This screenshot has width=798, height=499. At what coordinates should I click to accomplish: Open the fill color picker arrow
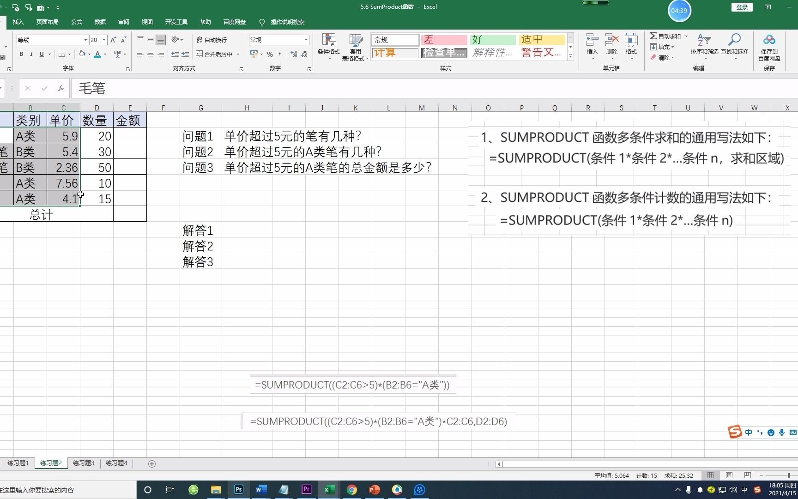click(89, 54)
